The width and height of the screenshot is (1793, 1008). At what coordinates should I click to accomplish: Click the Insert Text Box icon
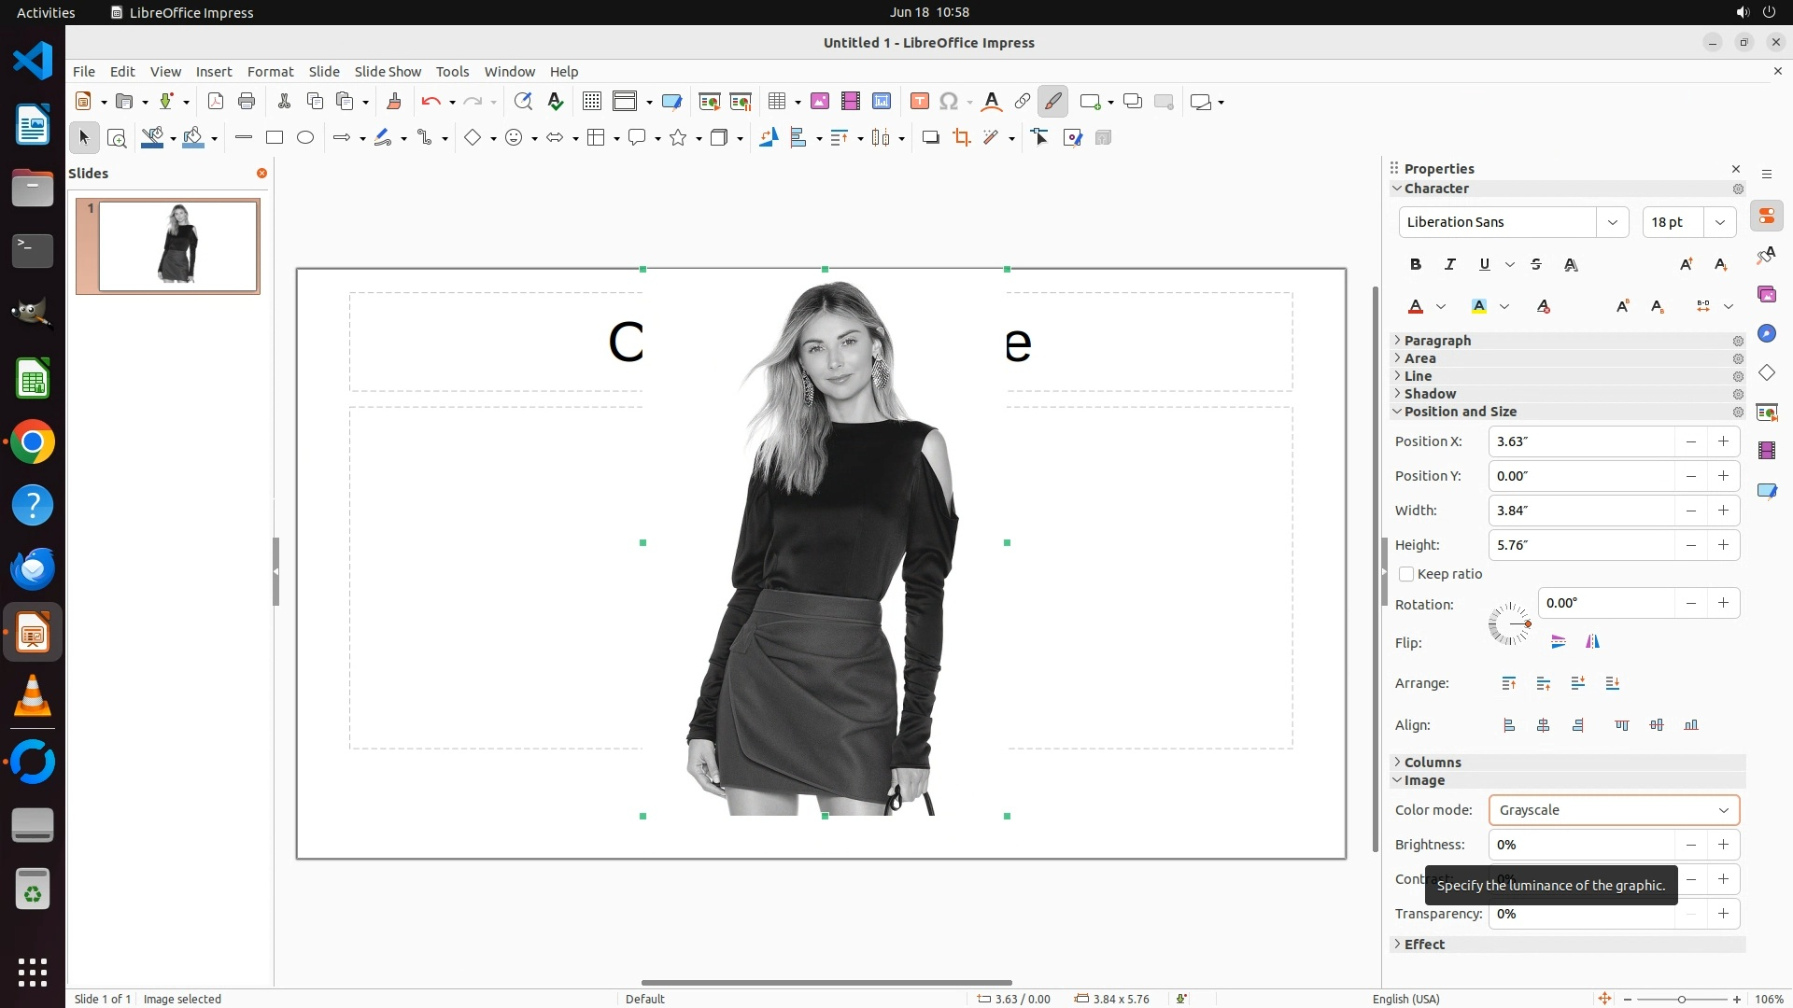coord(919,102)
